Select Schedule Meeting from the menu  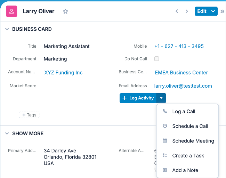point(193,141)
